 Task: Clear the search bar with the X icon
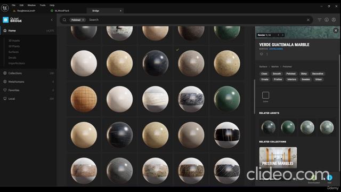308,20
